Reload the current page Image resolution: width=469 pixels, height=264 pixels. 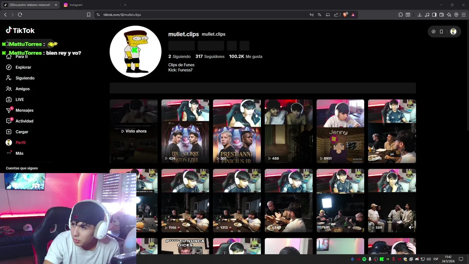(x=20, y=15)
